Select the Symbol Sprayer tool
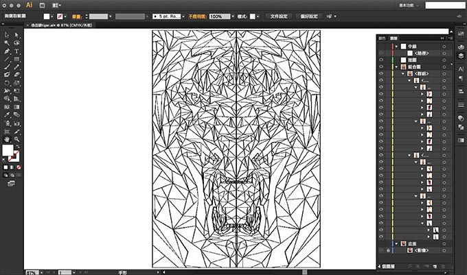Image resolution: width=467 pixels, height=275 pixels. (x=7, y=123)
